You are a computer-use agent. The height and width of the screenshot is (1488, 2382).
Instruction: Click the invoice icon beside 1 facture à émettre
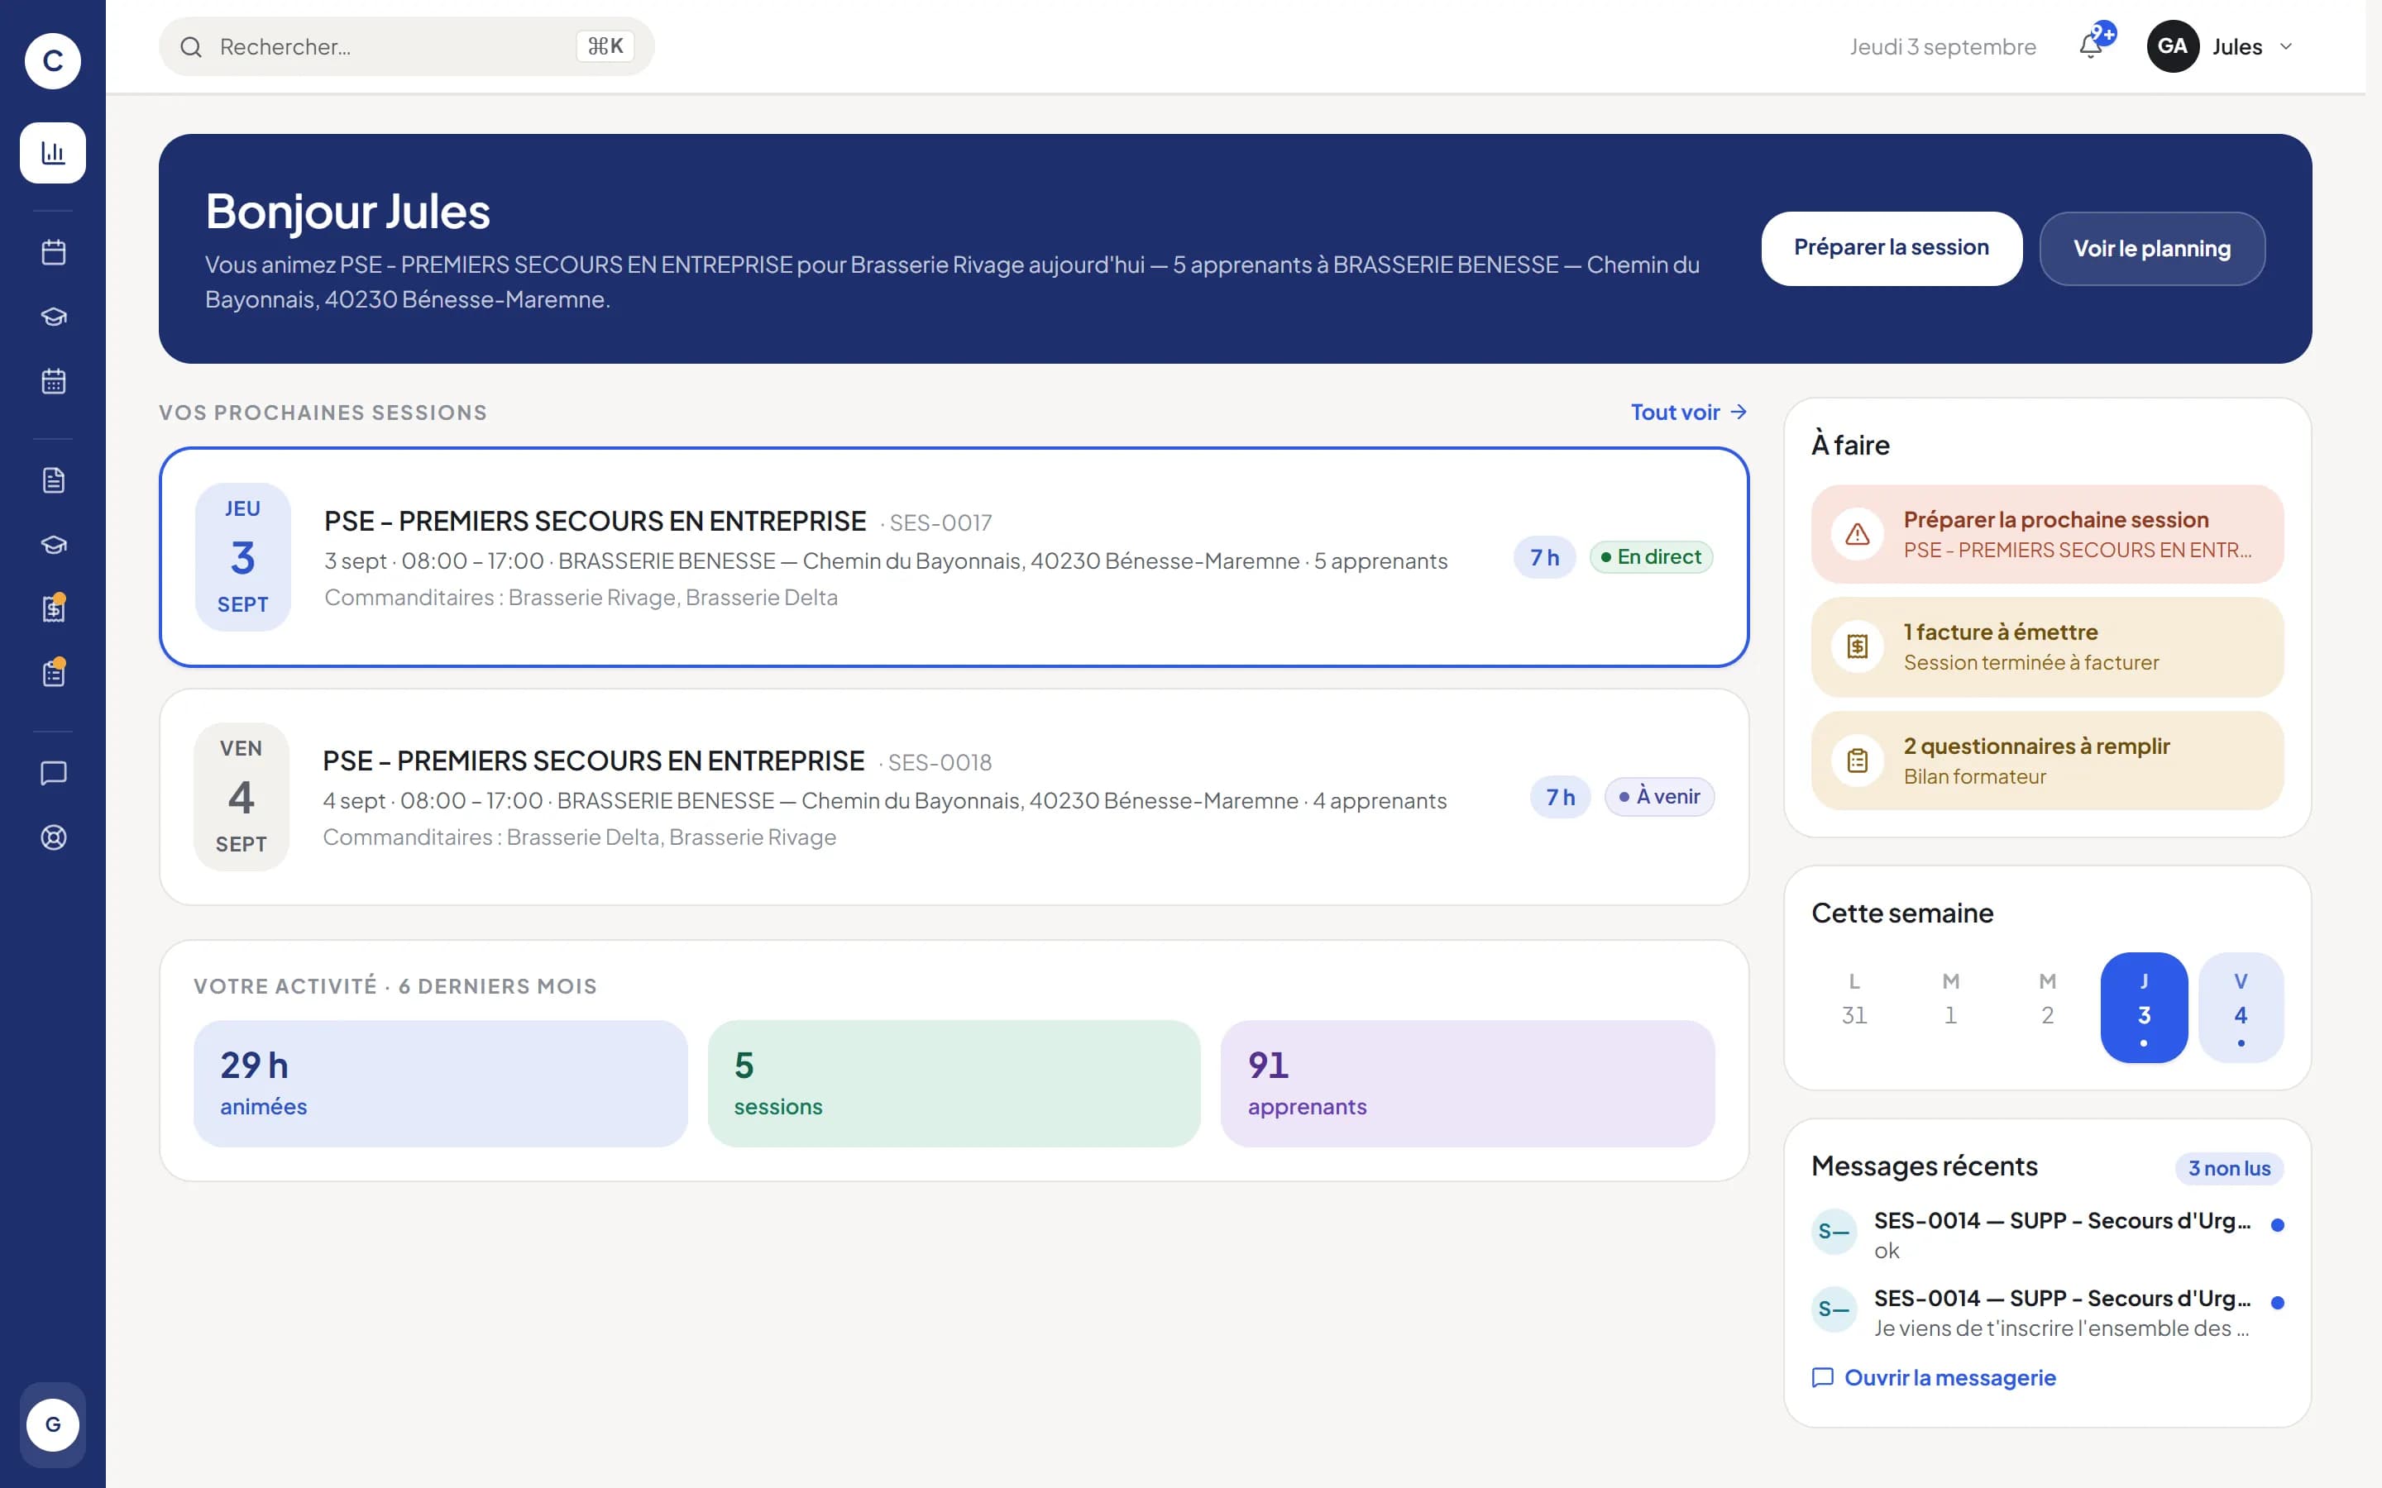point(1856,646)
